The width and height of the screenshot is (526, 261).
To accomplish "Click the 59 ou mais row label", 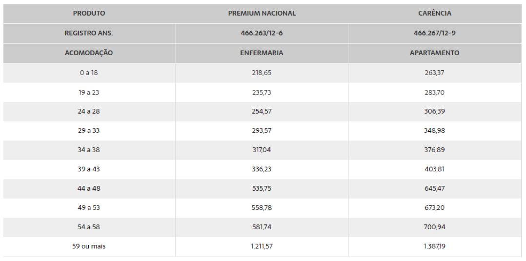I will (x=89, y=247).
